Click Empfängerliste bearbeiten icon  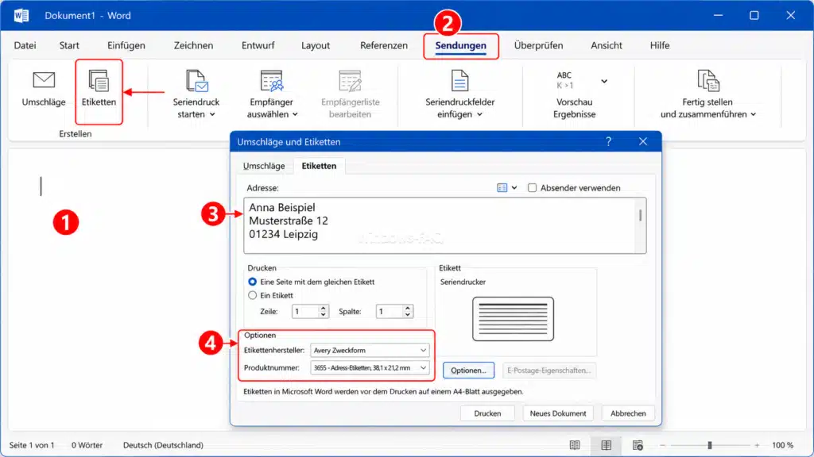point(350,81)
